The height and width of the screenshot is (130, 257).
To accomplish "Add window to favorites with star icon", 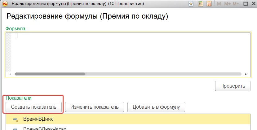I will [191, 4].
